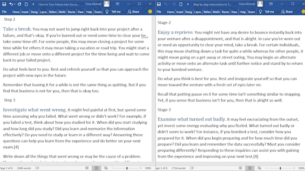The height and width of the screenshot is (171, 305).
Task: Open Insert tab in right window
Action: coord(179,12)
